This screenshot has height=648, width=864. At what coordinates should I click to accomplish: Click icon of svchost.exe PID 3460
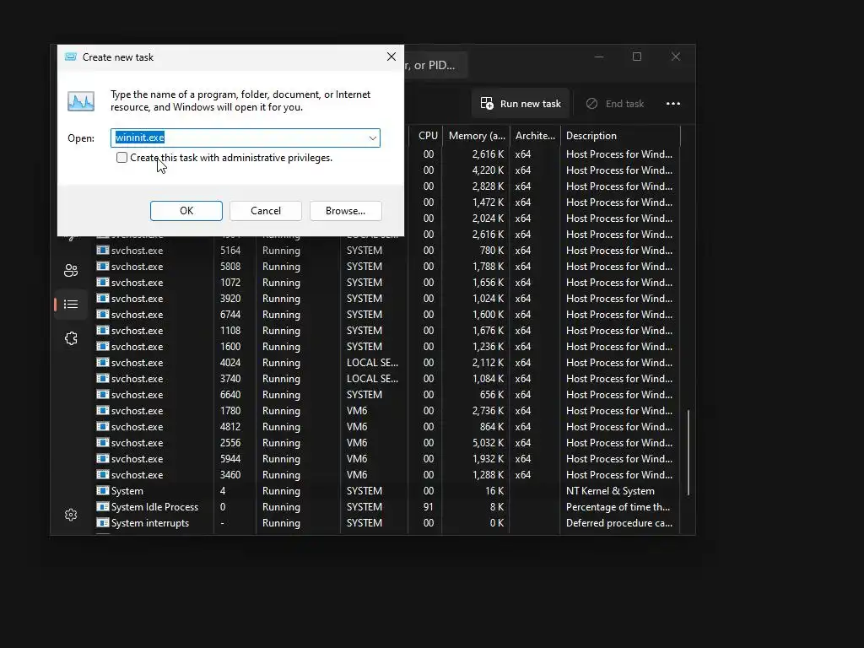[x=102, y=474]
